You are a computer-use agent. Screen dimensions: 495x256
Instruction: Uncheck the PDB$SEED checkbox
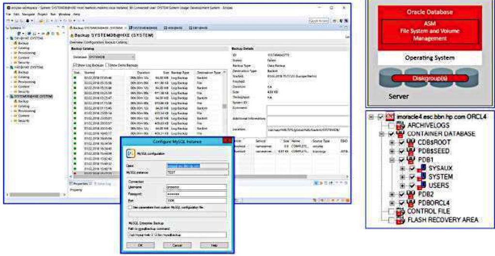click(401, 151)
